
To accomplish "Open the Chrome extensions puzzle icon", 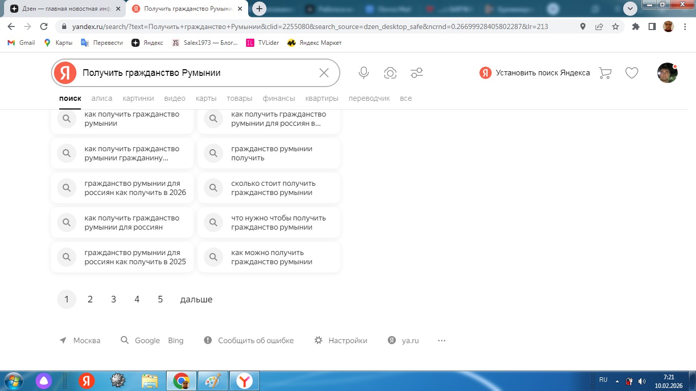I will 635,26.
